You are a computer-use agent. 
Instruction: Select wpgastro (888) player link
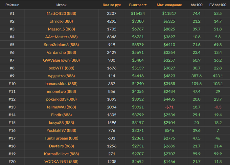[61, 76]
